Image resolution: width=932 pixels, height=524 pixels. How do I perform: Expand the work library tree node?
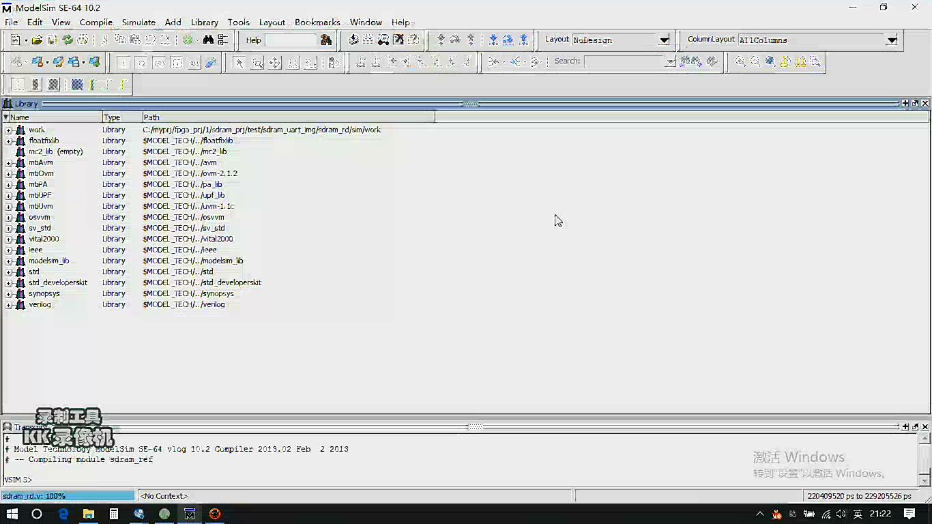pyautogui.click(x=8, y=130)
